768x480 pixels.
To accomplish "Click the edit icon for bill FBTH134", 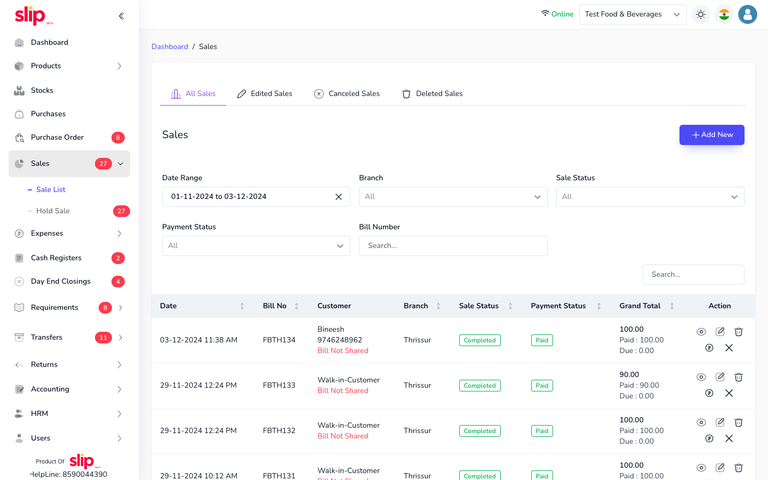I will 720,332.
